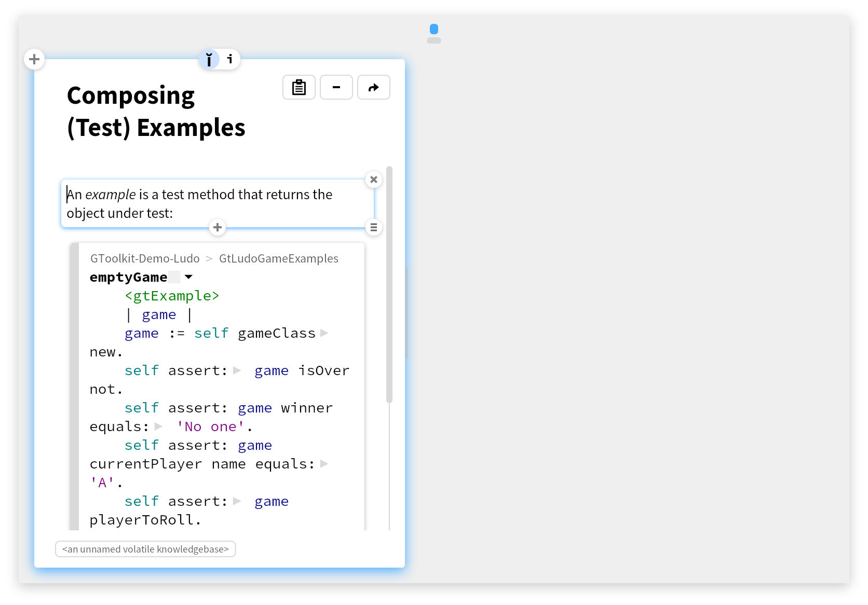This screenshot has width=868, height=605.
Task: Click the 'No one' string literal
Action: coord(210,427)
